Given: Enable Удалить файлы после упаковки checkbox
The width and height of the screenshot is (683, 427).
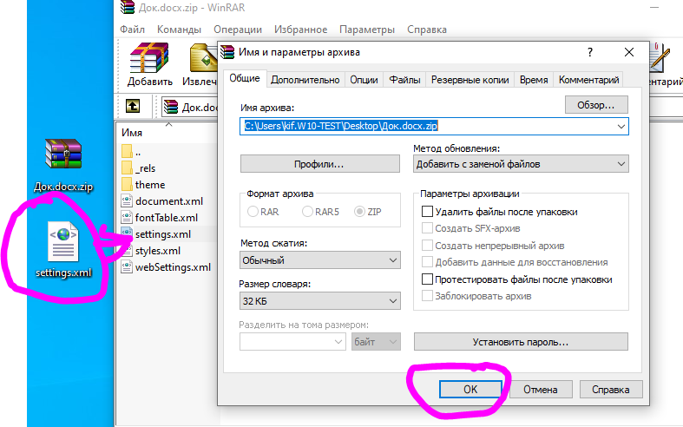Looking at the screenshot, I should pyautogui.click(x=427, y=212).
